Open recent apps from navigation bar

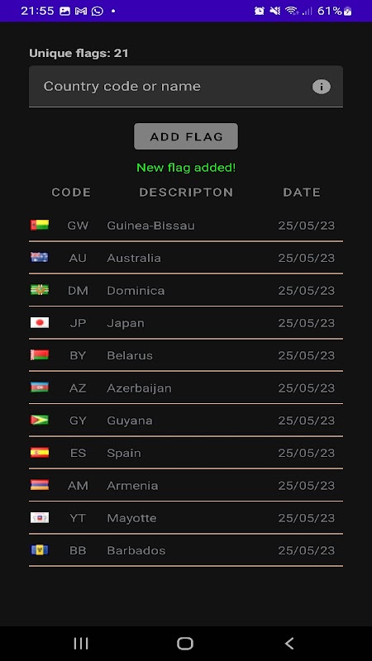coord(81,644)
